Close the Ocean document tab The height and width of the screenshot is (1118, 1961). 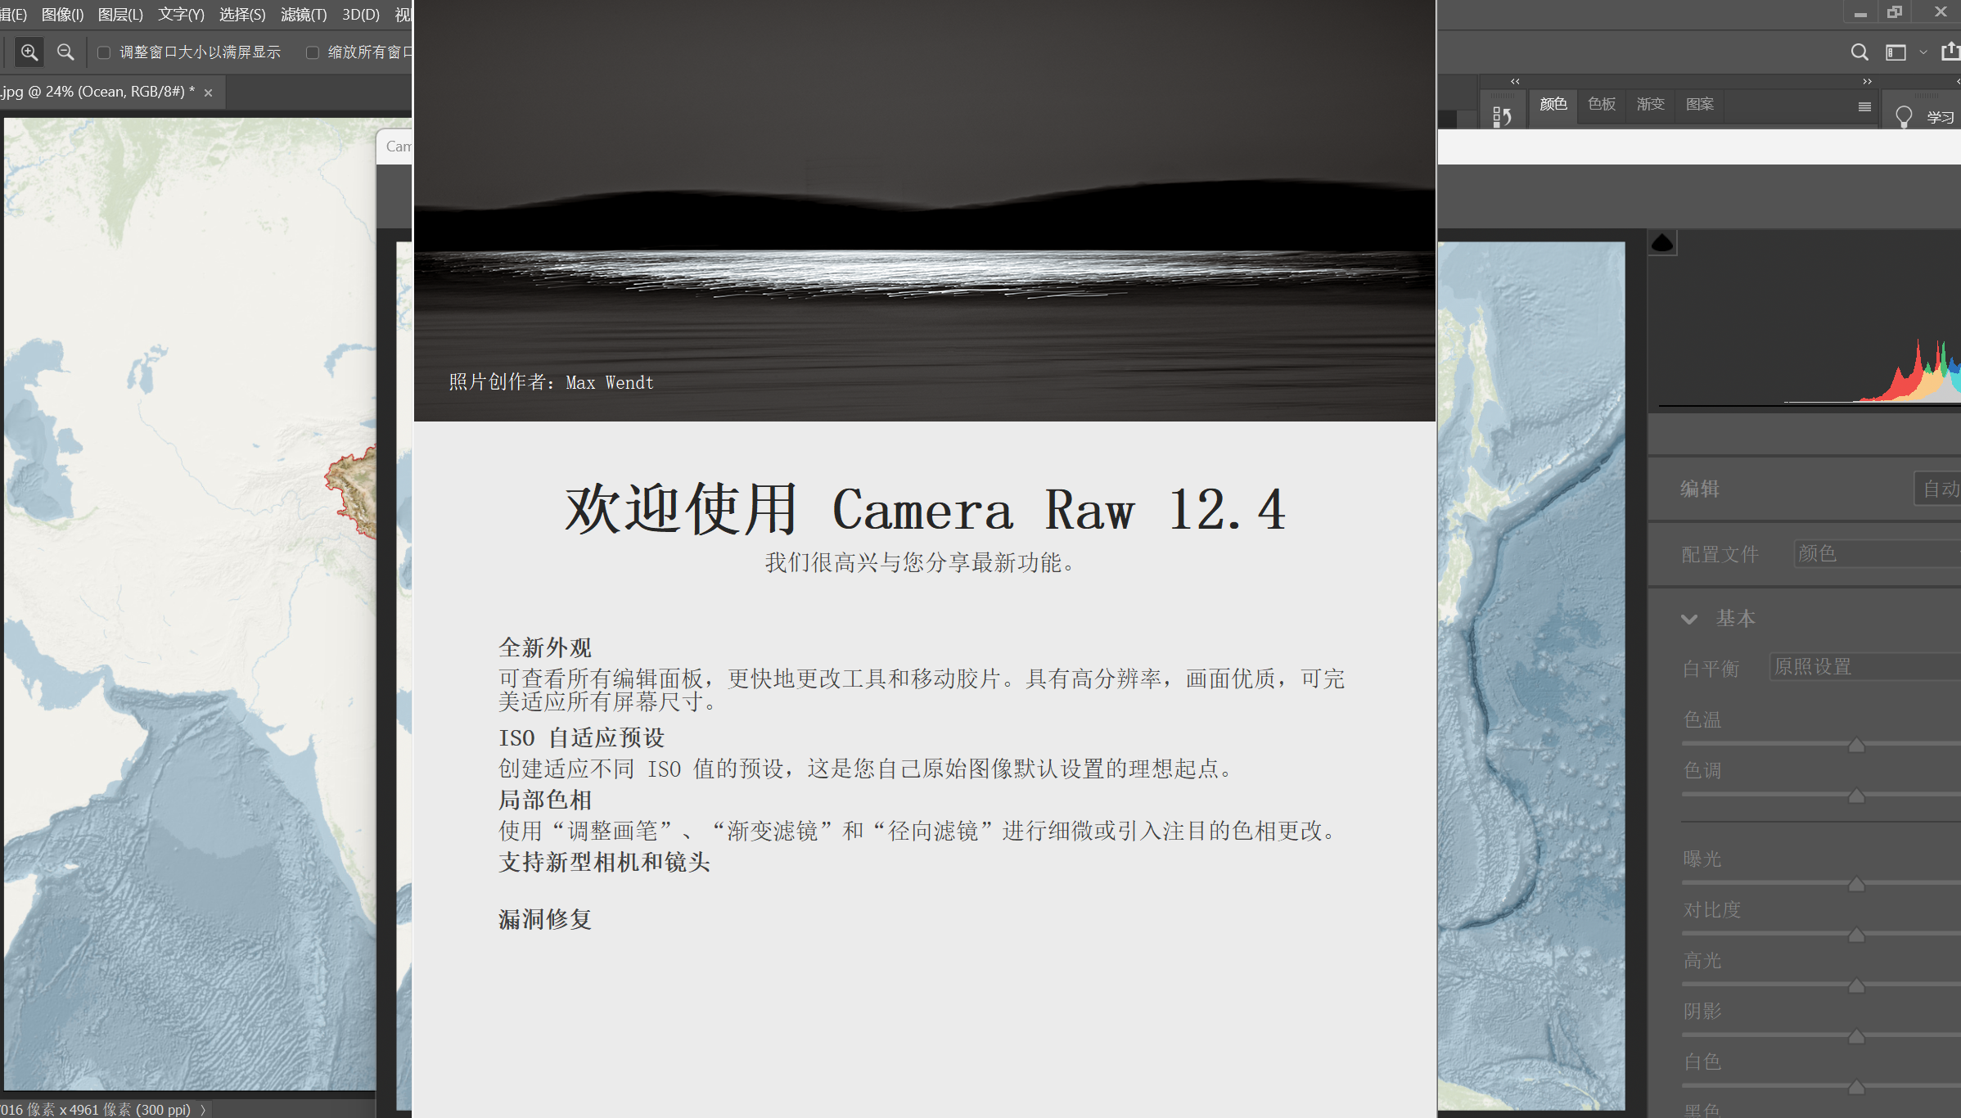click(209, 92)
